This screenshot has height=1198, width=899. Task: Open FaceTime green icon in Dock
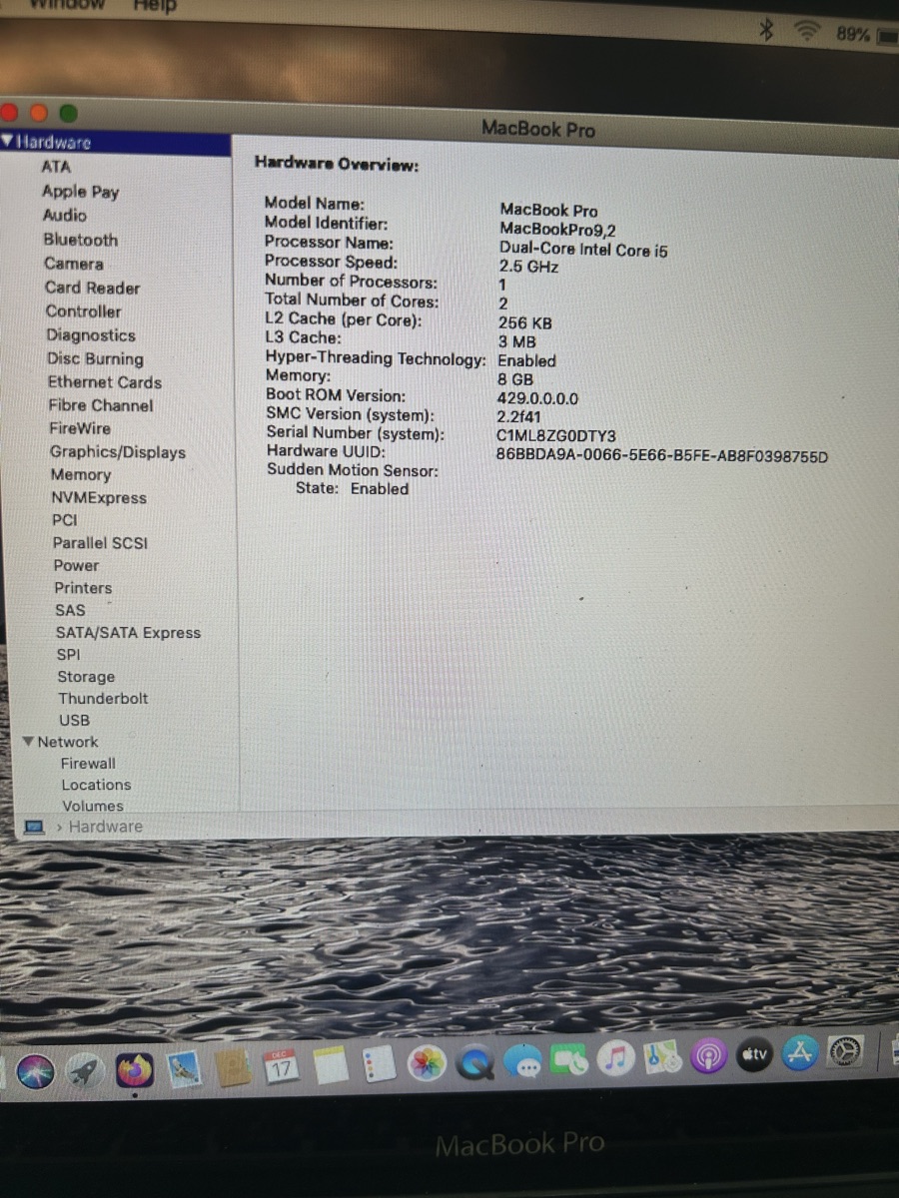pos(569,1059)
